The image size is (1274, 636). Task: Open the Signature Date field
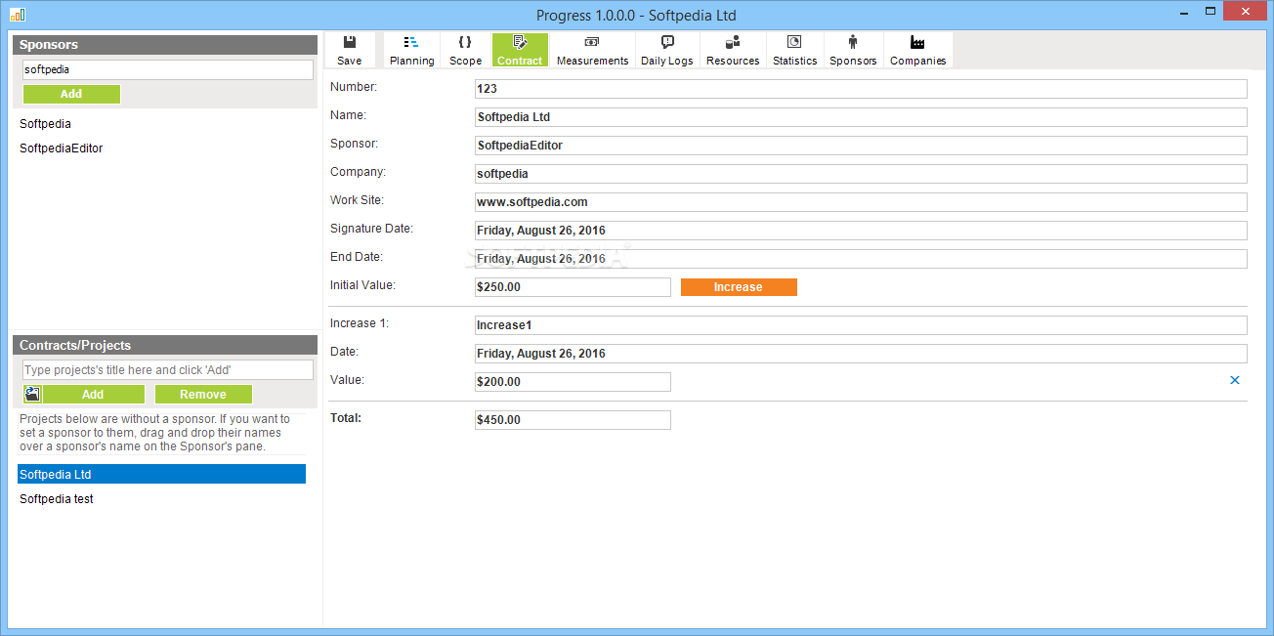click(x=861, y=231)
